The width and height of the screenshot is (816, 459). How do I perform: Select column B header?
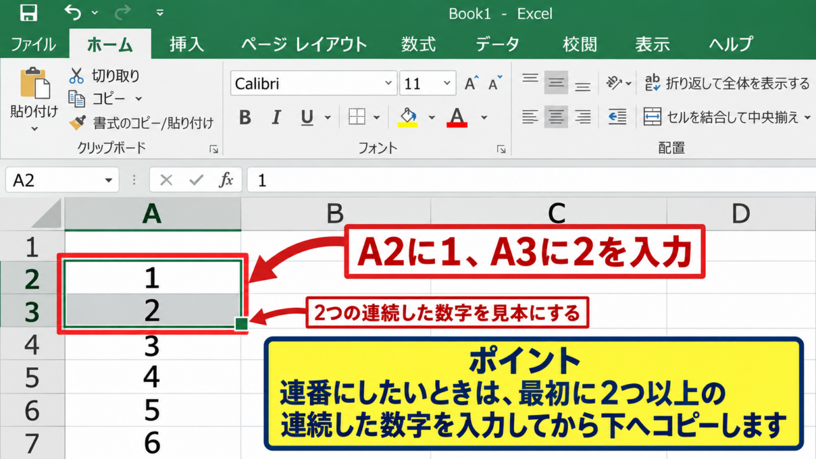click(335, 214)
